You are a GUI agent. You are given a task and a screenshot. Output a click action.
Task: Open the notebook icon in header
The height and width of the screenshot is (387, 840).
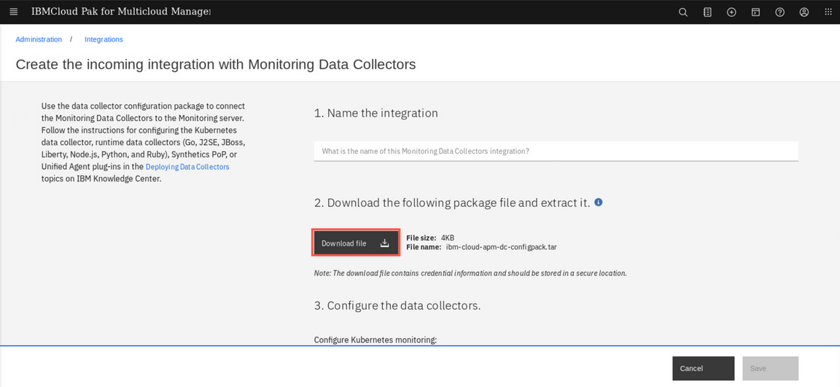coord(707,12)
